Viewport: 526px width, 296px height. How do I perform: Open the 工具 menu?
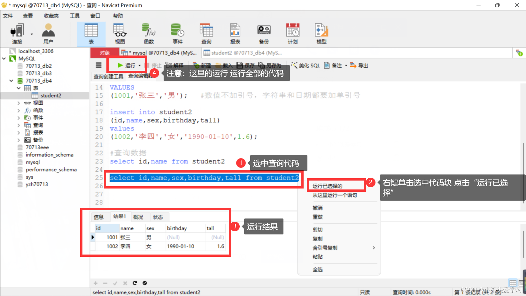click(75, 16)
